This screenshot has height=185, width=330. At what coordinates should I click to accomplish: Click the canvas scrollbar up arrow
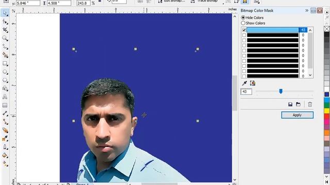coord(235,16)
